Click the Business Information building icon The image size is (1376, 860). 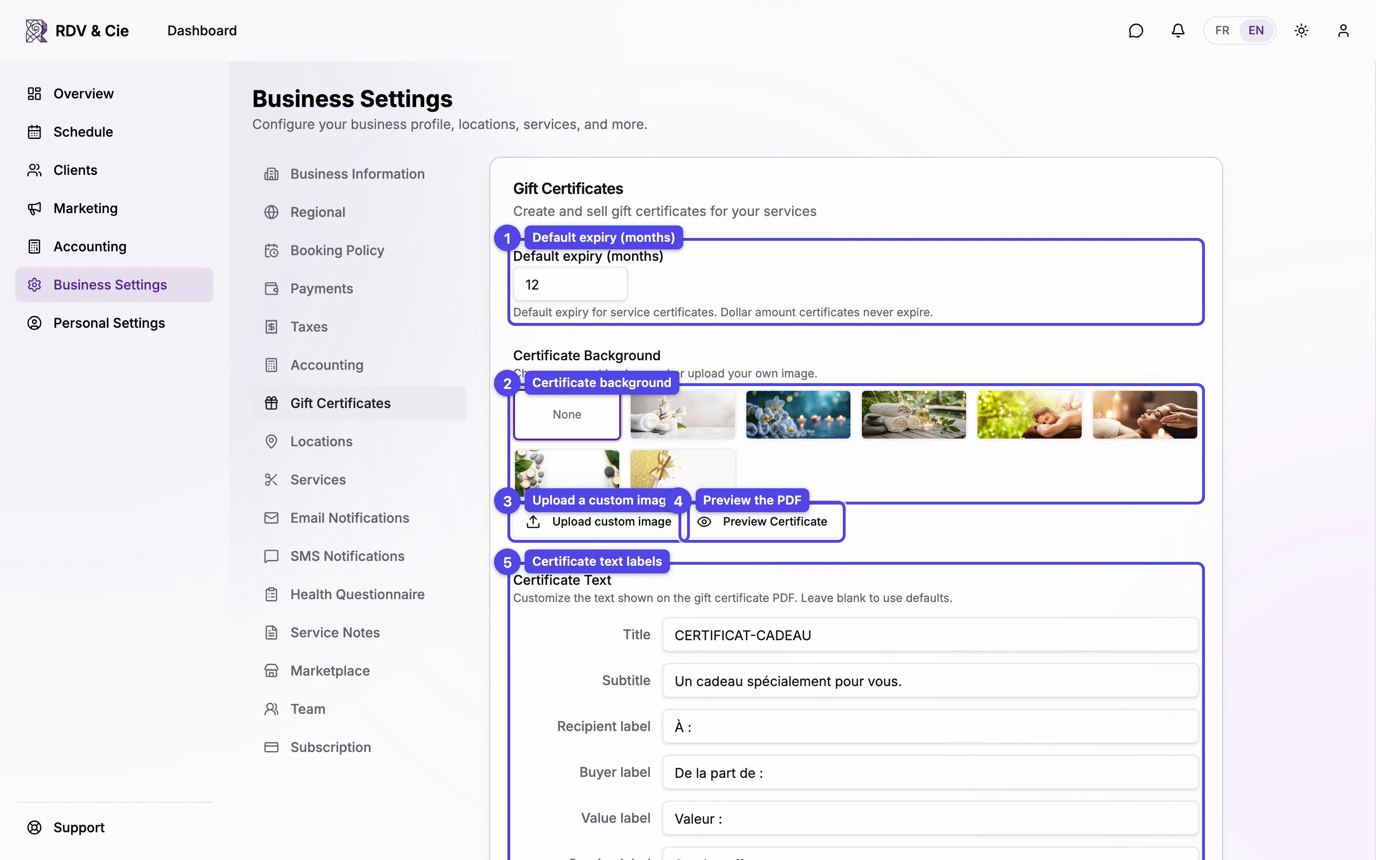tap(271, 174)
